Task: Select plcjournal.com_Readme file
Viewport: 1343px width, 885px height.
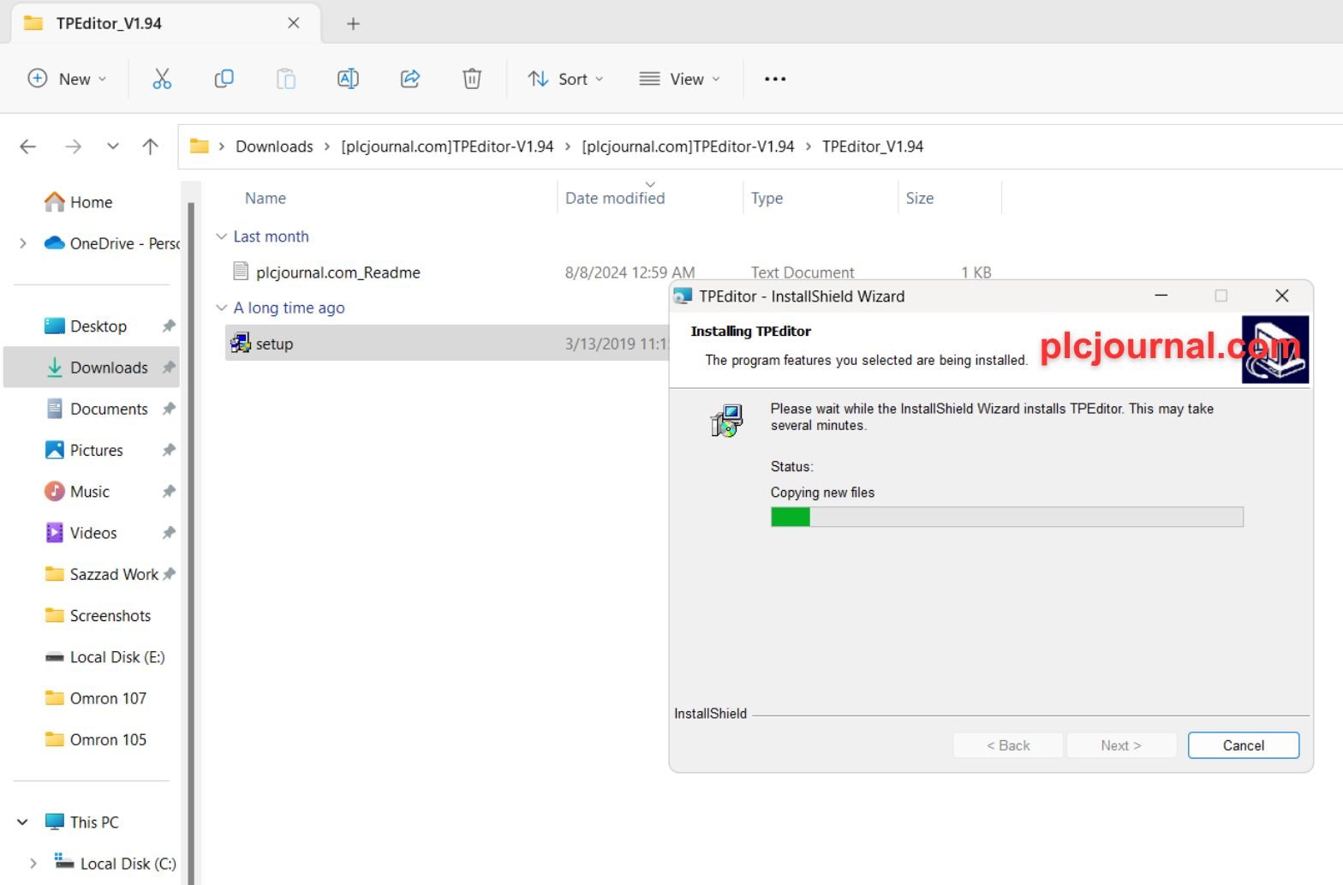Action: click(338, 272)
